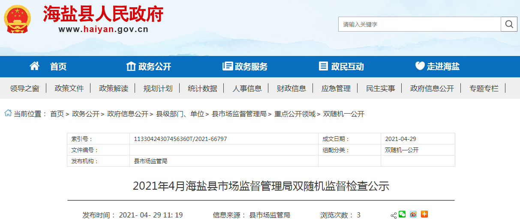Open the 政务公开 main nav item
This screenshot has width=520, height=223.
149,67
